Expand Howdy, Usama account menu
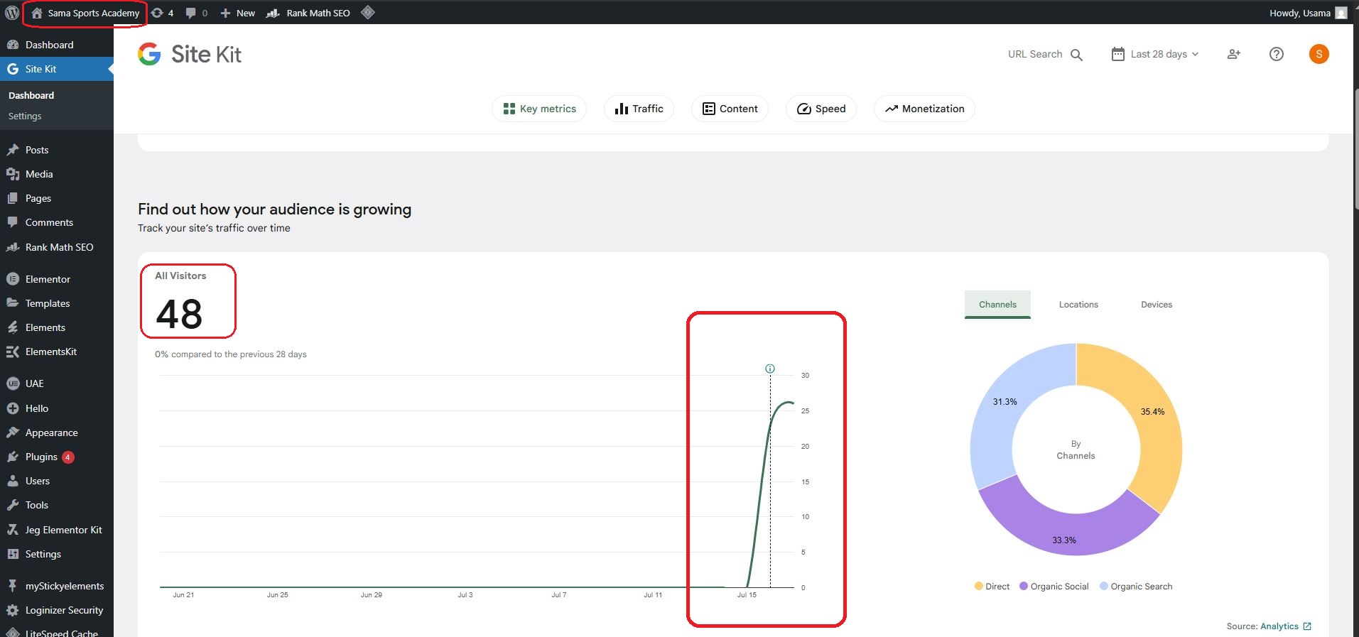Image resolution: width=1359 pixels, height=637 pixels. pyautogui.click(x=1306, y=13)
